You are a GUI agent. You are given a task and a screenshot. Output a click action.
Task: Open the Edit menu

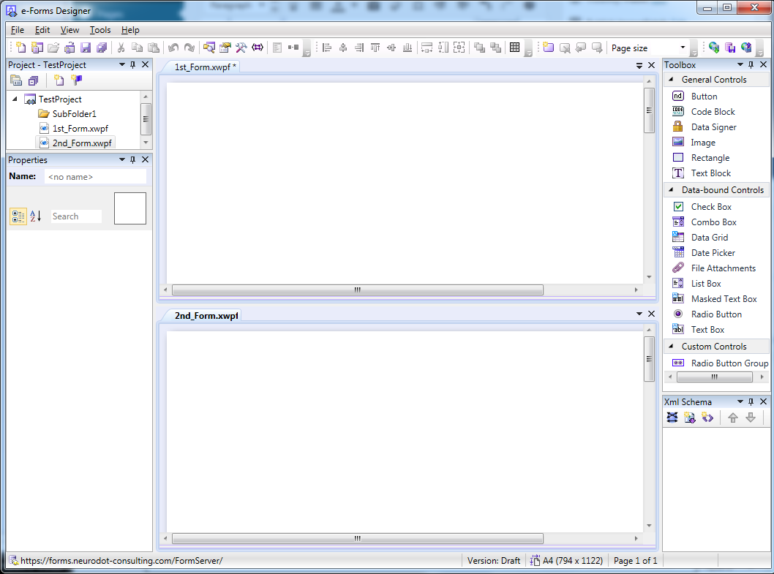coord(42,29)
